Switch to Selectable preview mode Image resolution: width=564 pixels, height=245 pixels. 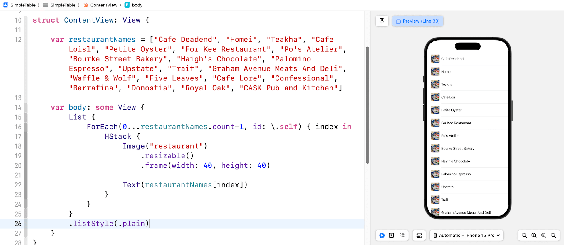[x=392, y=235]
